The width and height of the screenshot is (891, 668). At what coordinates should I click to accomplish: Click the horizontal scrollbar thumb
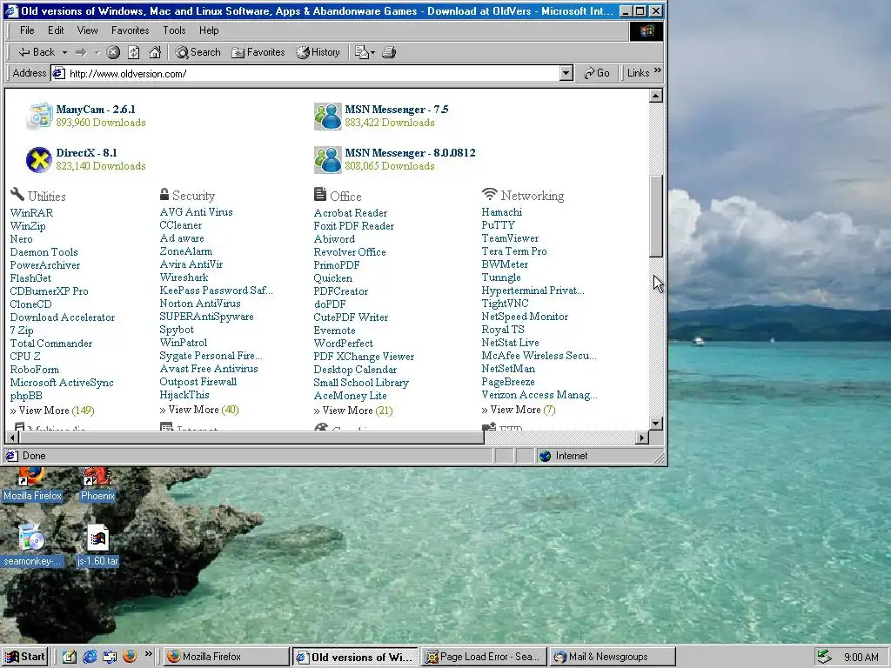click(251, 438)
